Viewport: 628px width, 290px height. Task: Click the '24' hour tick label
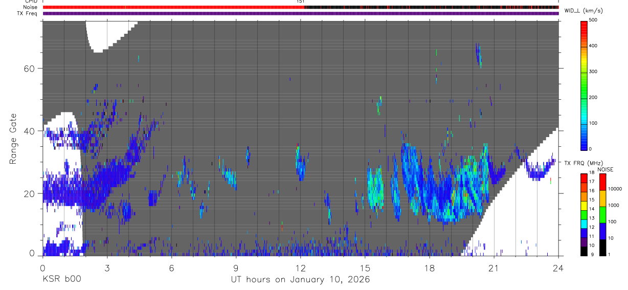click(558, 267)
